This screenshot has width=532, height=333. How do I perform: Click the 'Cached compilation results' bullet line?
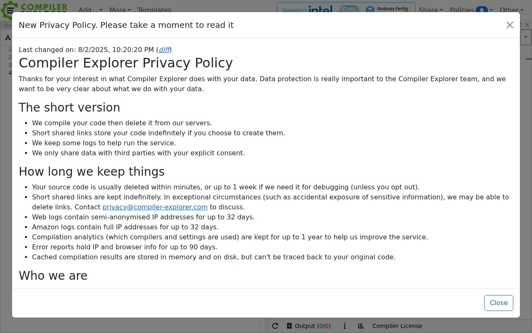[x=214, y=257]
